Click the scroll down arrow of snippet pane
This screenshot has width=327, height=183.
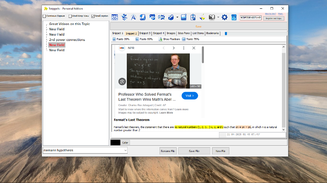click(x=284, y=130)
